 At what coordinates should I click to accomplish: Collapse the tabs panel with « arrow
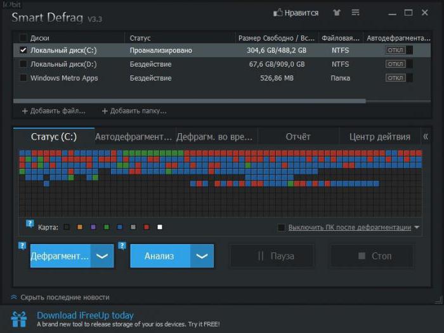click(x=426, y=137)
